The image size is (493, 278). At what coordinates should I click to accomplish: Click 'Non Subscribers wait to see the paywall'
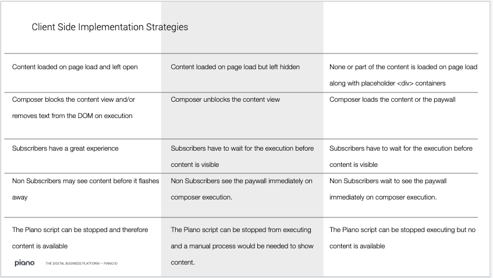click(x=388, y=181)
